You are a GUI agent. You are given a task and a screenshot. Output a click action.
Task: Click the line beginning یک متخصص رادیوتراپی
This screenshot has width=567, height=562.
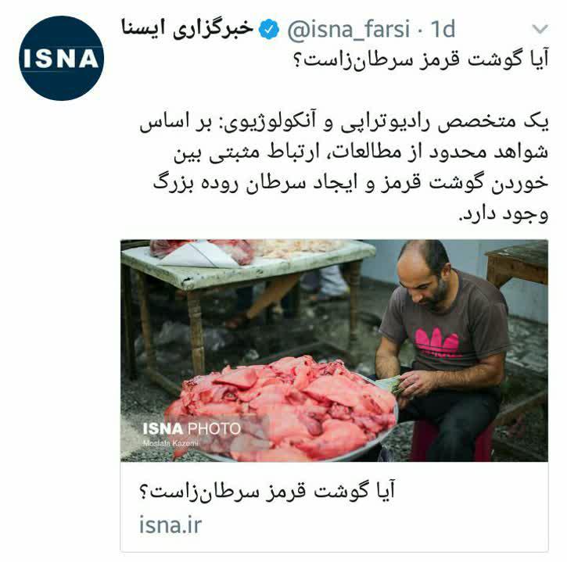[344, 122]
